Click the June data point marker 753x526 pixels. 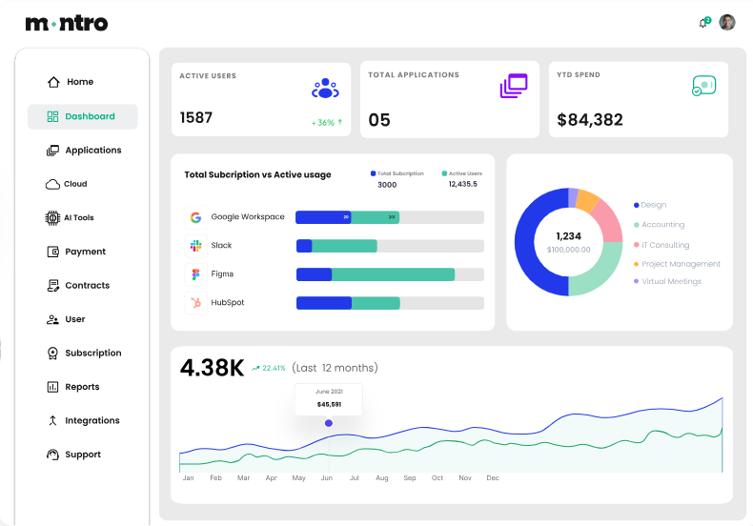pos(329,423)
